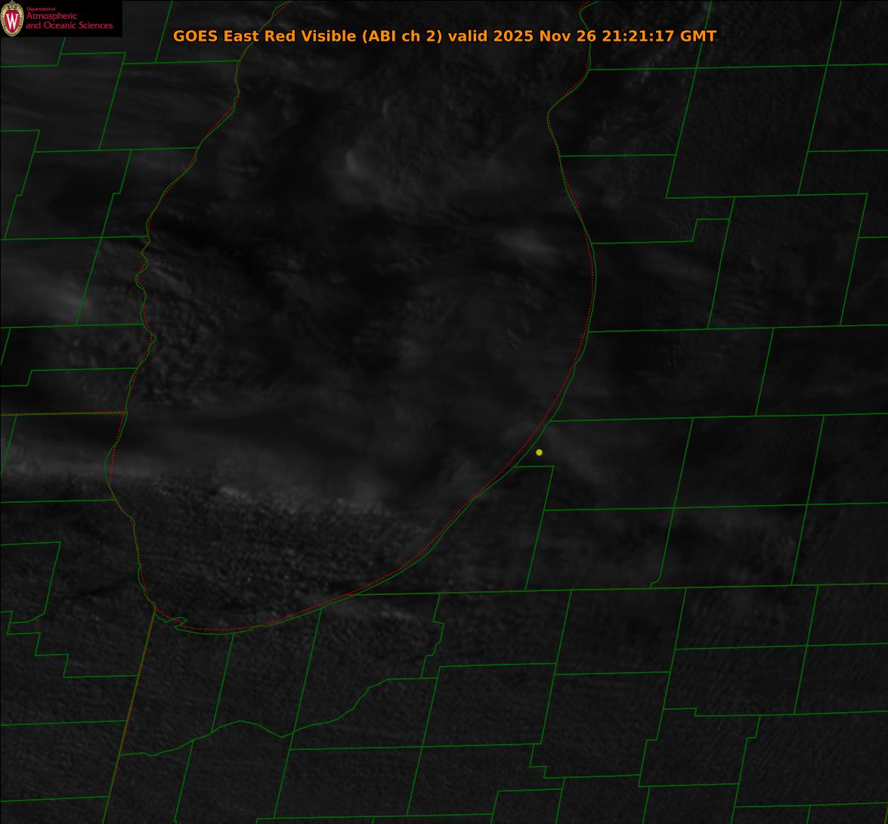
Task: Click the small "Department of" text above the logo name
Action: coord(41,9)
